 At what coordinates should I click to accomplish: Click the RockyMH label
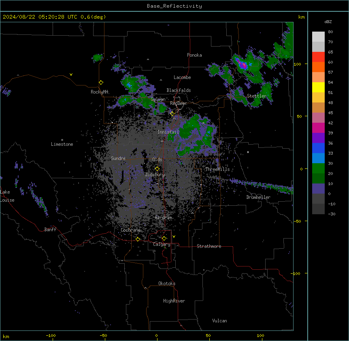click(x=99, y=92)
